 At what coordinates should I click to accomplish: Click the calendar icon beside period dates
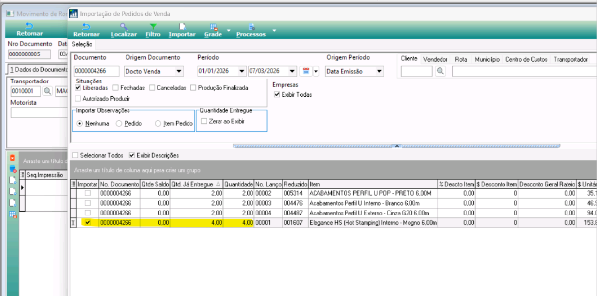pyautogui.click(x=306, y=71)
